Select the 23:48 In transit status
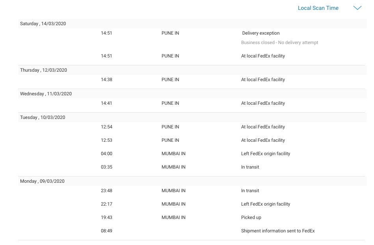This screenshot has width=374, height=245. click(250, 191)
